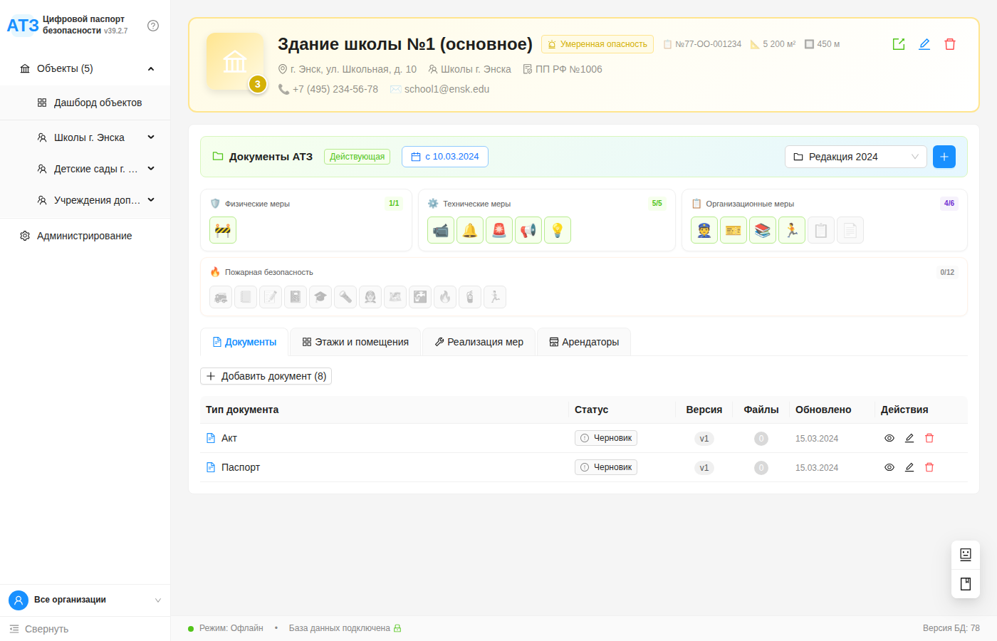
Task: Select the megaphone icon under Технические меры
Action: pyautogui.click(x=528, y=229)
